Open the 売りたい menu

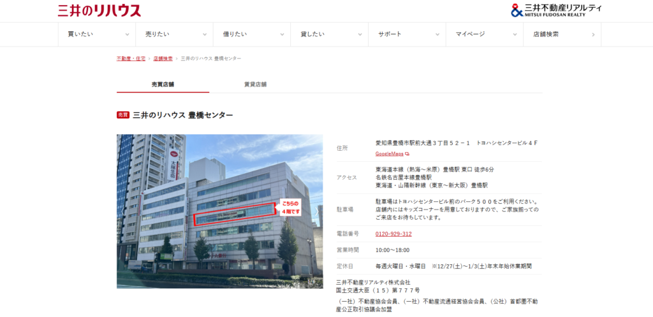point(174,34)
